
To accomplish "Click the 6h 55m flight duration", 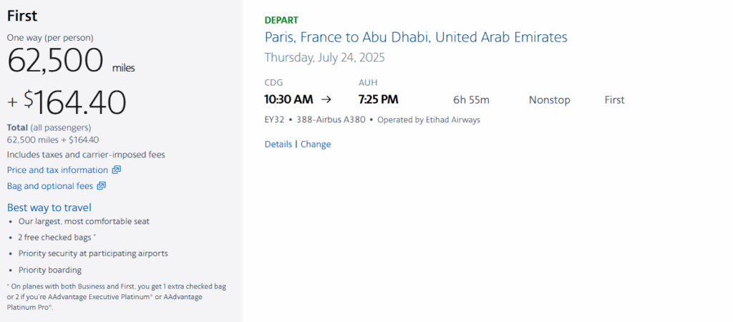I will click(x=471, y=100).
